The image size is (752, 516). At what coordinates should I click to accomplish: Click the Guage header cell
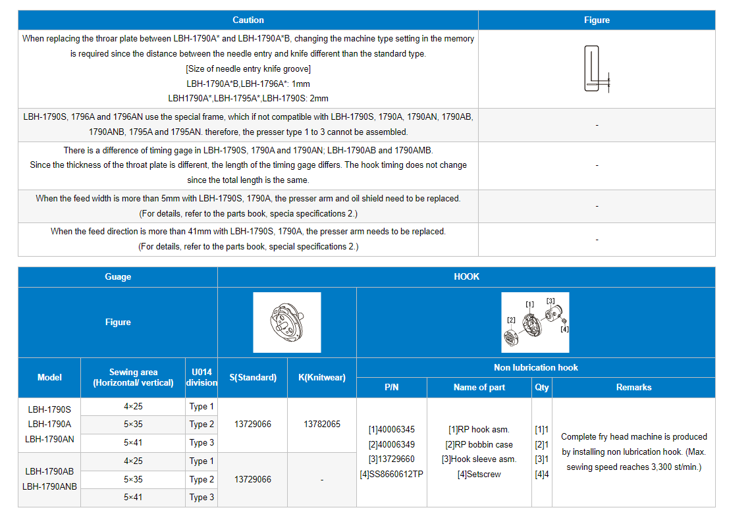(118, 276)
